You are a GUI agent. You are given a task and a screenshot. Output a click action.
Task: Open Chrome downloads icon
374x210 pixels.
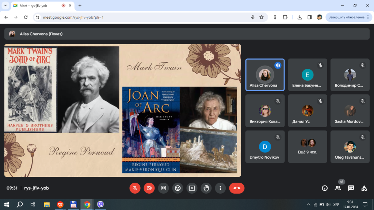pos(299,17)
